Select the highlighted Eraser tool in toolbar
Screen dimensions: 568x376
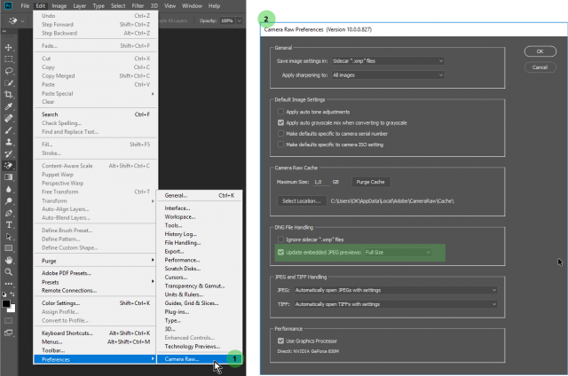[9, 165]
